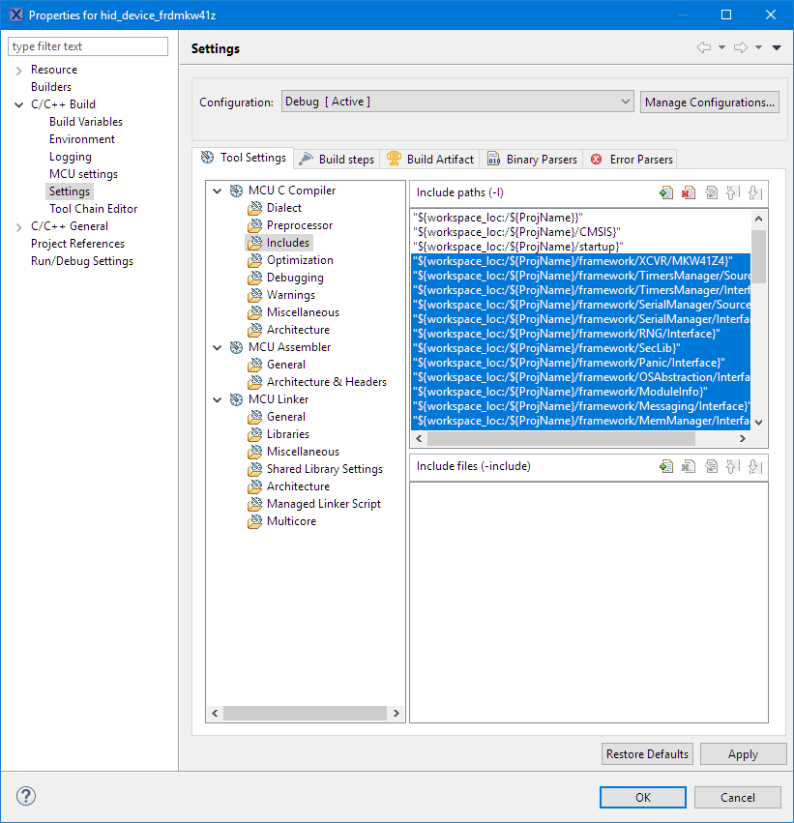Click the Restore Defaults button
This screenshot has height=823, width=794.
click(x=646, y=753)
